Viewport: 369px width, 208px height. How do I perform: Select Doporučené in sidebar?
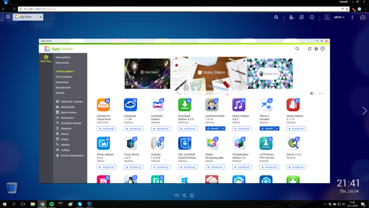click(x=62, y=82)
